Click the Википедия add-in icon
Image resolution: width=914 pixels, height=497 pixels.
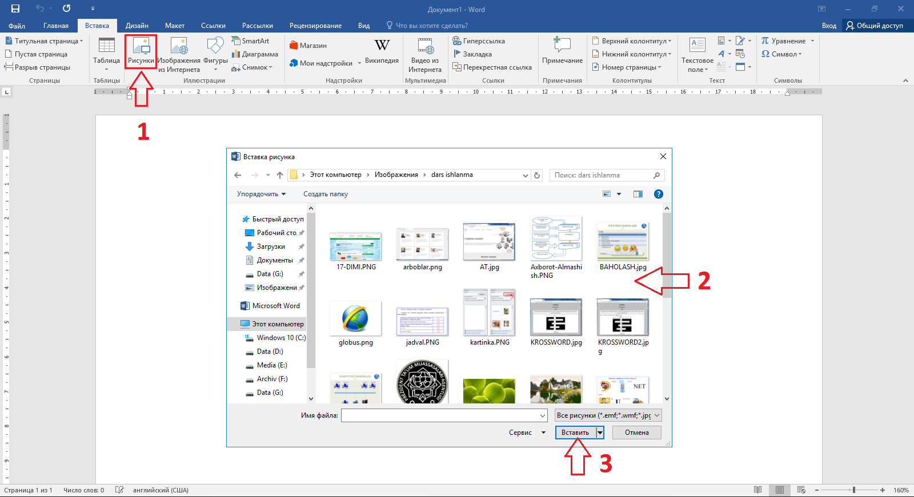(x=382, y=51)
